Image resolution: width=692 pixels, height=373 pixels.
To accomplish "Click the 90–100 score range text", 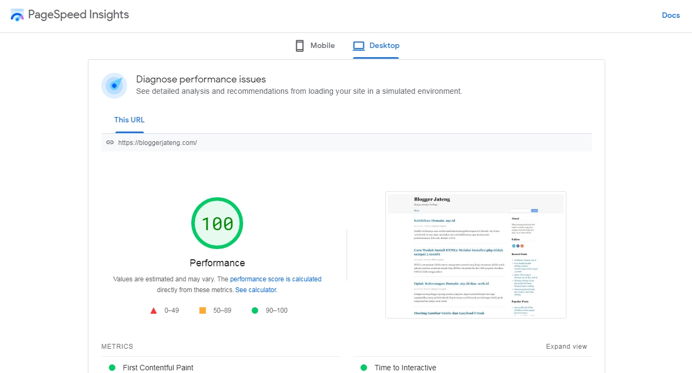I will [x=276, y=310].
